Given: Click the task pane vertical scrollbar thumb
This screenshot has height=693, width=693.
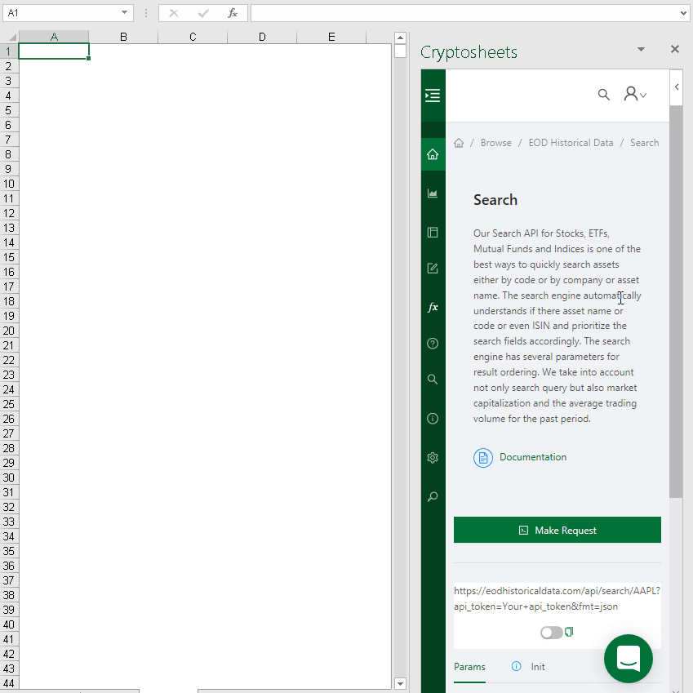Looking at the screenshot, I should 676,301.
